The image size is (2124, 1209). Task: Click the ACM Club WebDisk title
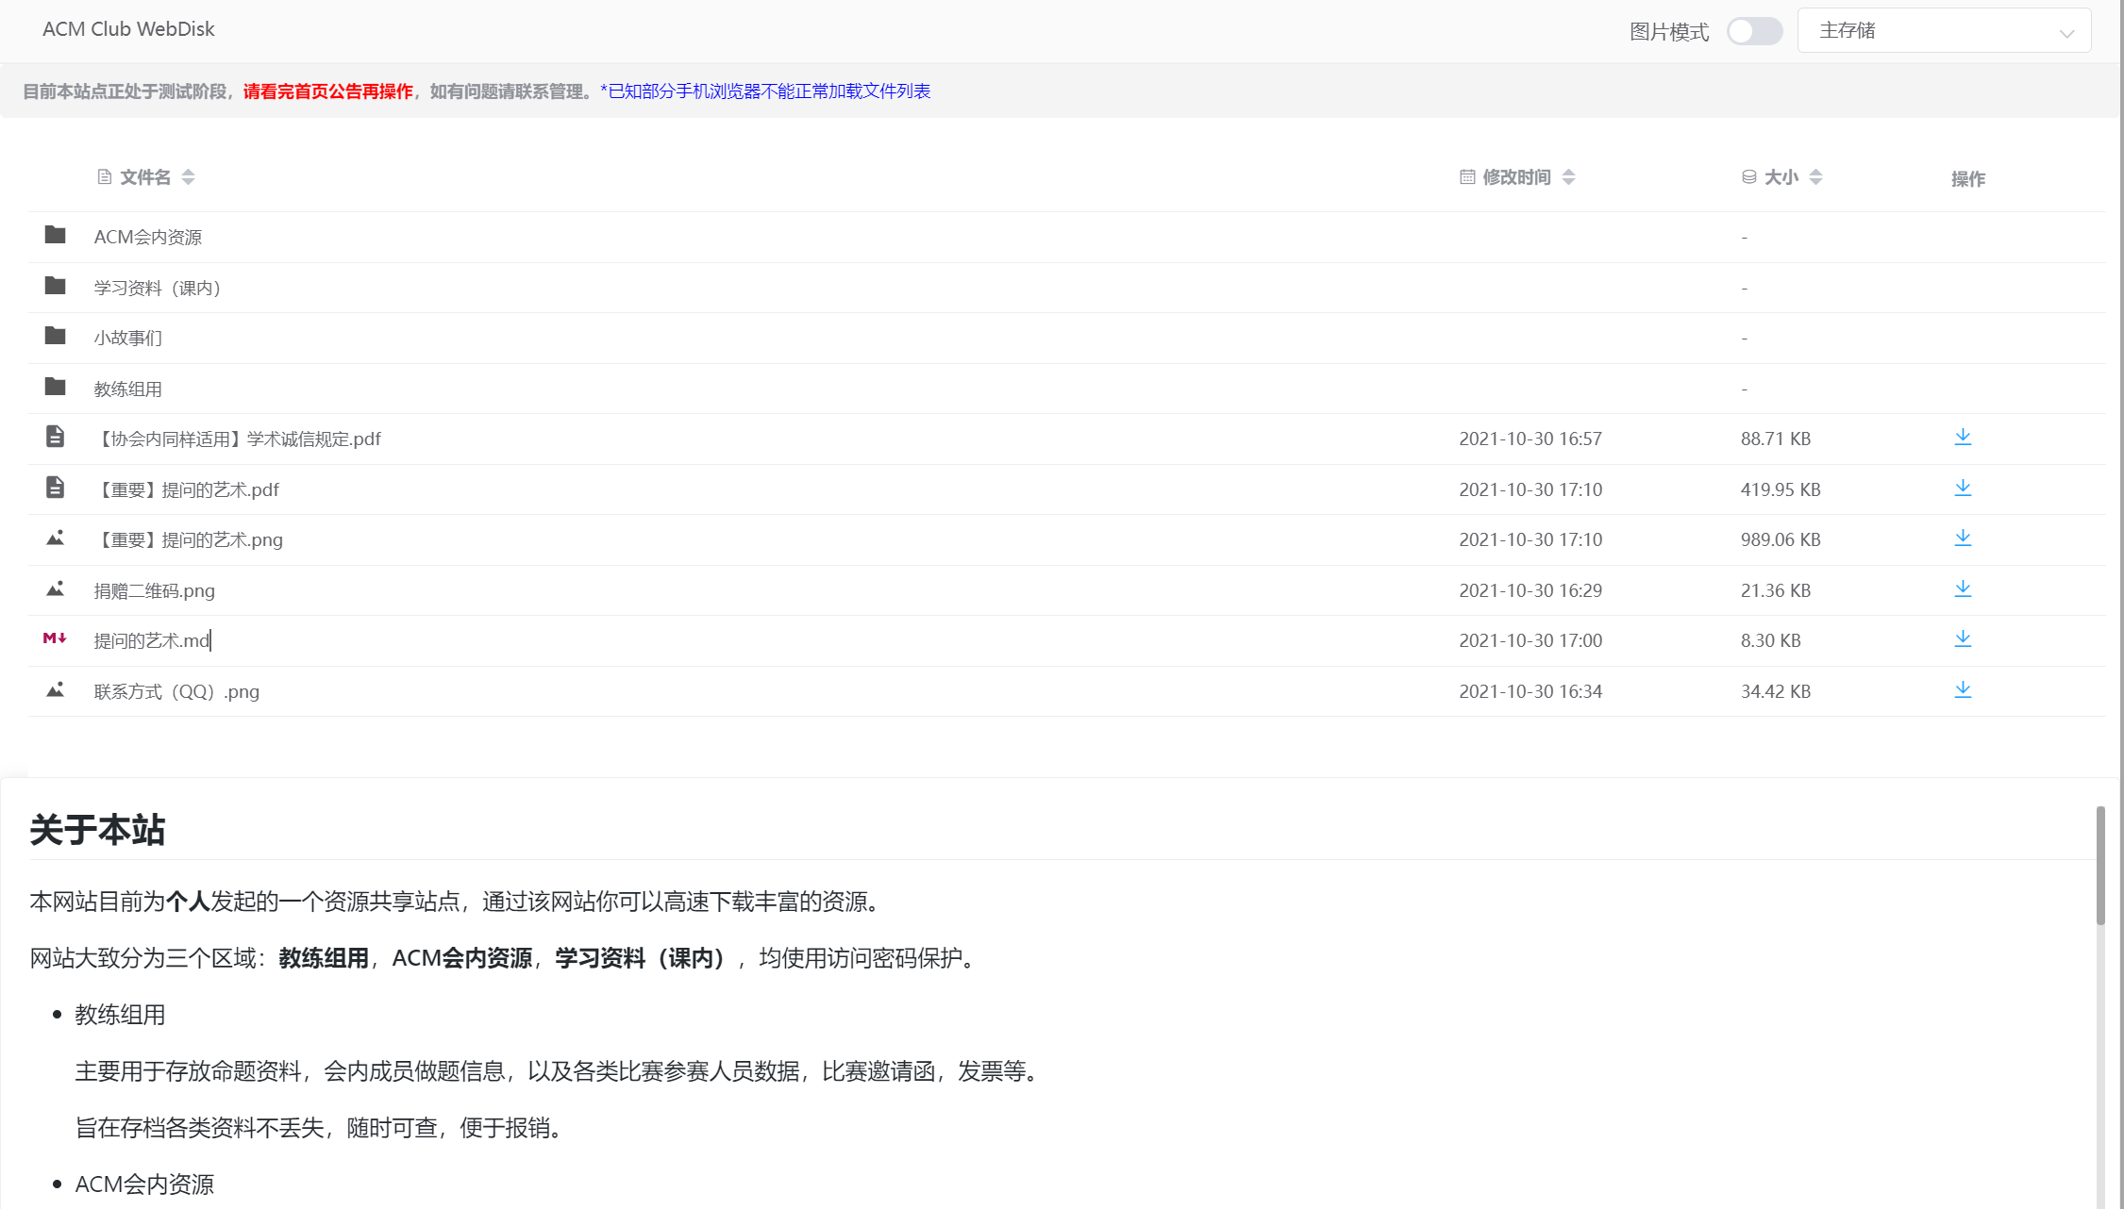coord(128,29)
